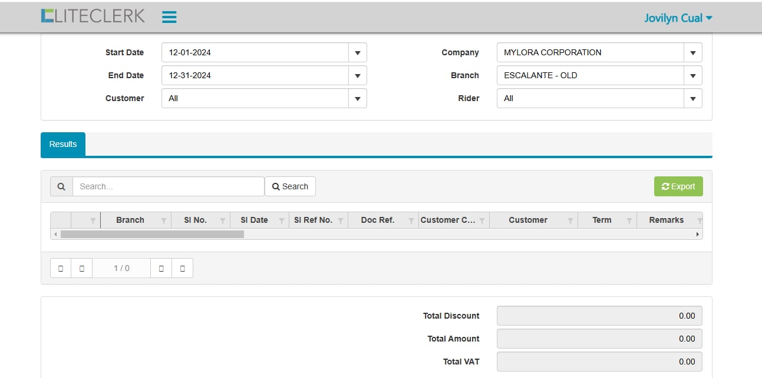
Task: Go to last page of results
Action: pyautogui.click(x=182, y=268)
